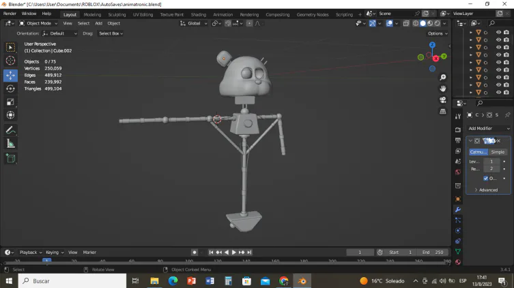Open the Object Mode dropdown
This screenshot has width=514, height=288.
pyautogui.click(x=38, y=23)
